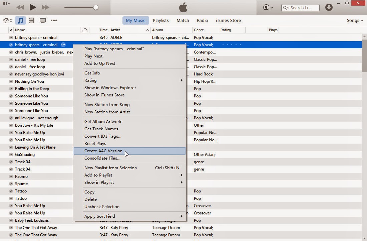This screenshot has height=241, width=367.
Task: Expand the Add to Playlist submenu
Action: pos(129,175)
